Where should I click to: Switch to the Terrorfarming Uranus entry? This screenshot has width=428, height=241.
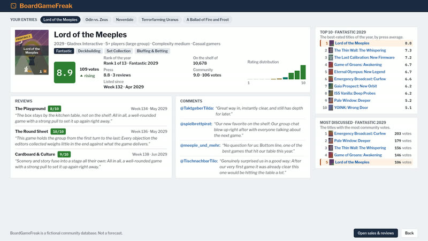click(x=159, y=20)
